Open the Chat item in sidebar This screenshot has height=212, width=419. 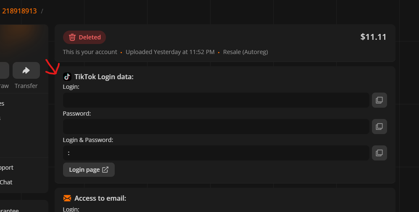6,182
